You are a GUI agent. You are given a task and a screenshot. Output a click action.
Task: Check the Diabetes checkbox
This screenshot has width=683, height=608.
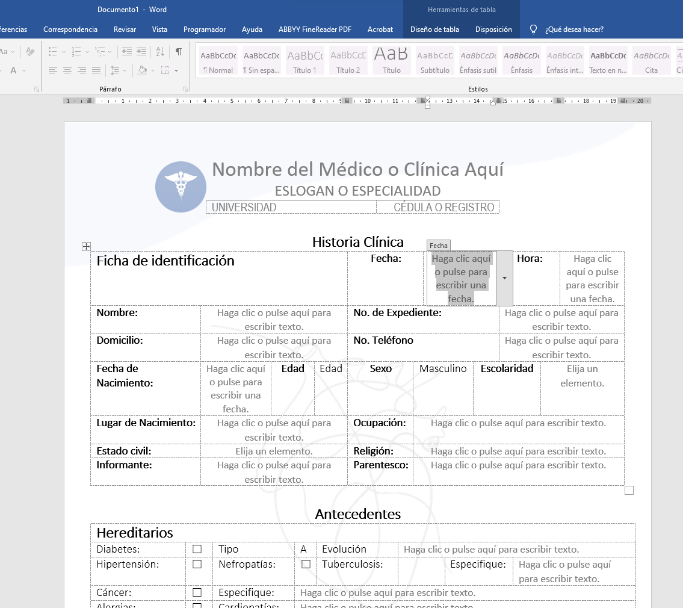[x=197, y=549]
